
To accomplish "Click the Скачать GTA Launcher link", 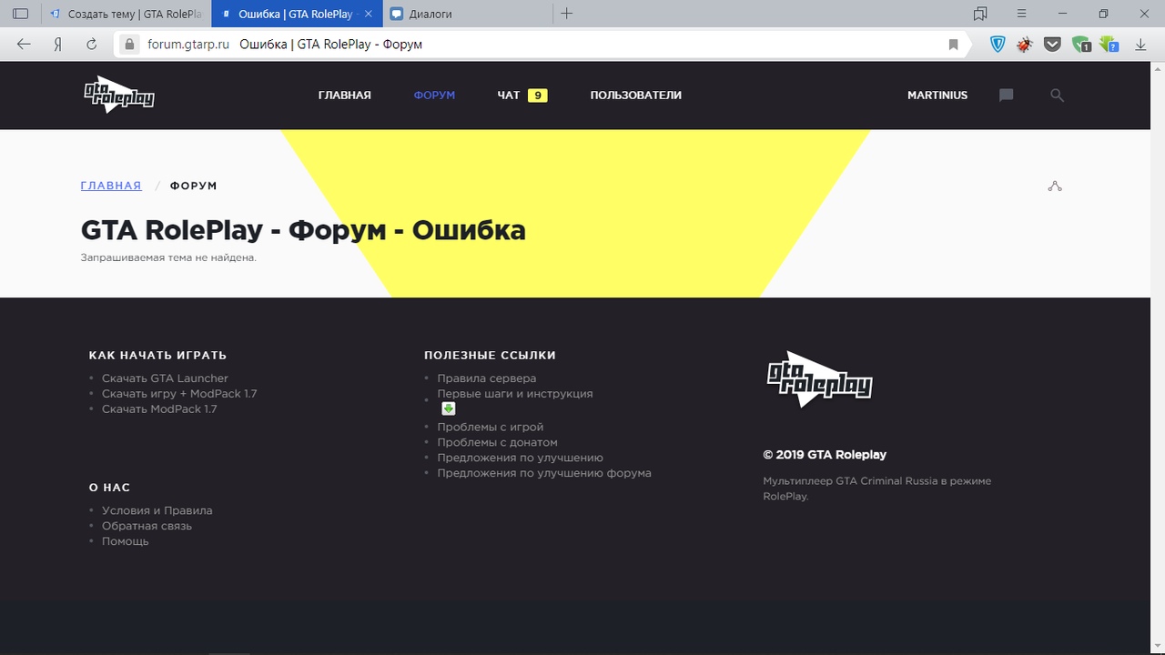I will tap(165, 378).
